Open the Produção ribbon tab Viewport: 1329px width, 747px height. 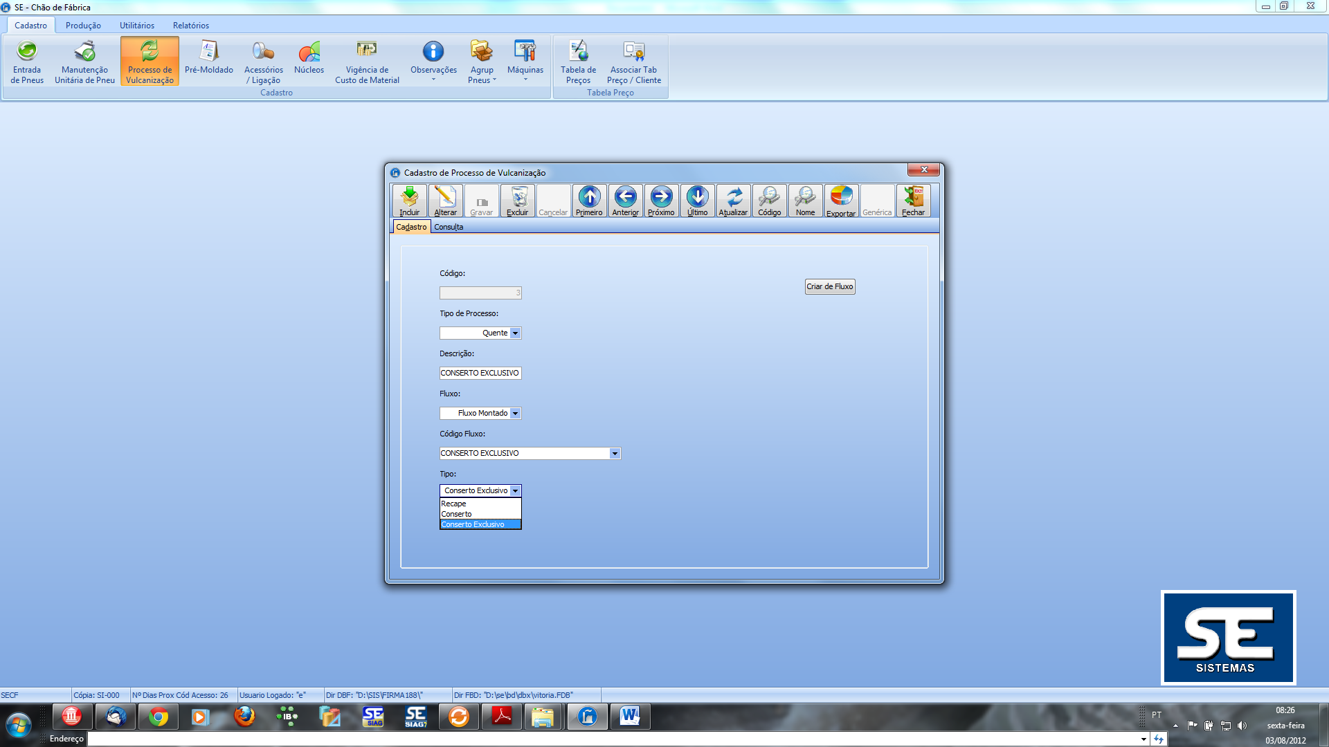(83, 26)
